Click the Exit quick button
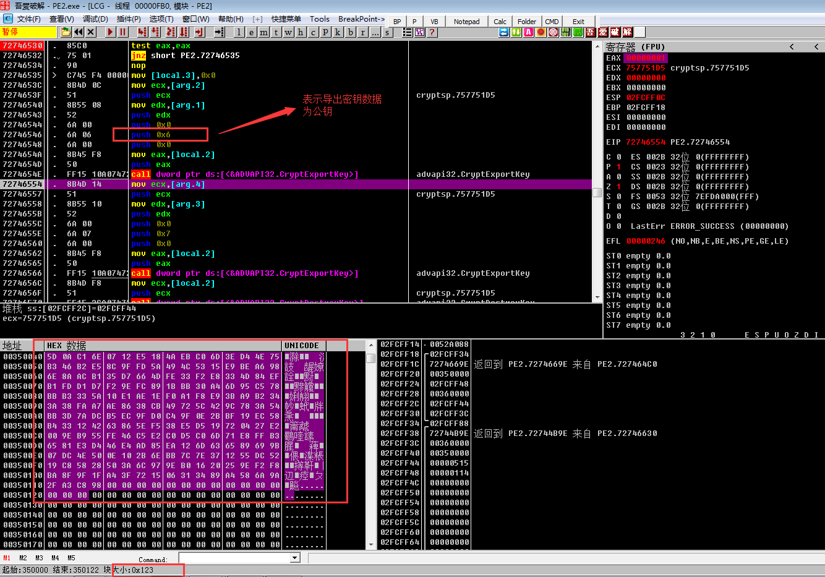 (578, 21)
